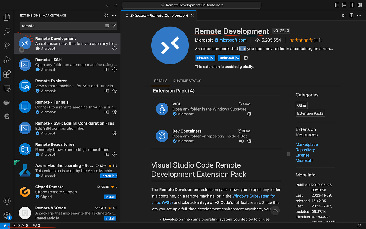Expand the Disable button dropdown arrow

point(213,58)
